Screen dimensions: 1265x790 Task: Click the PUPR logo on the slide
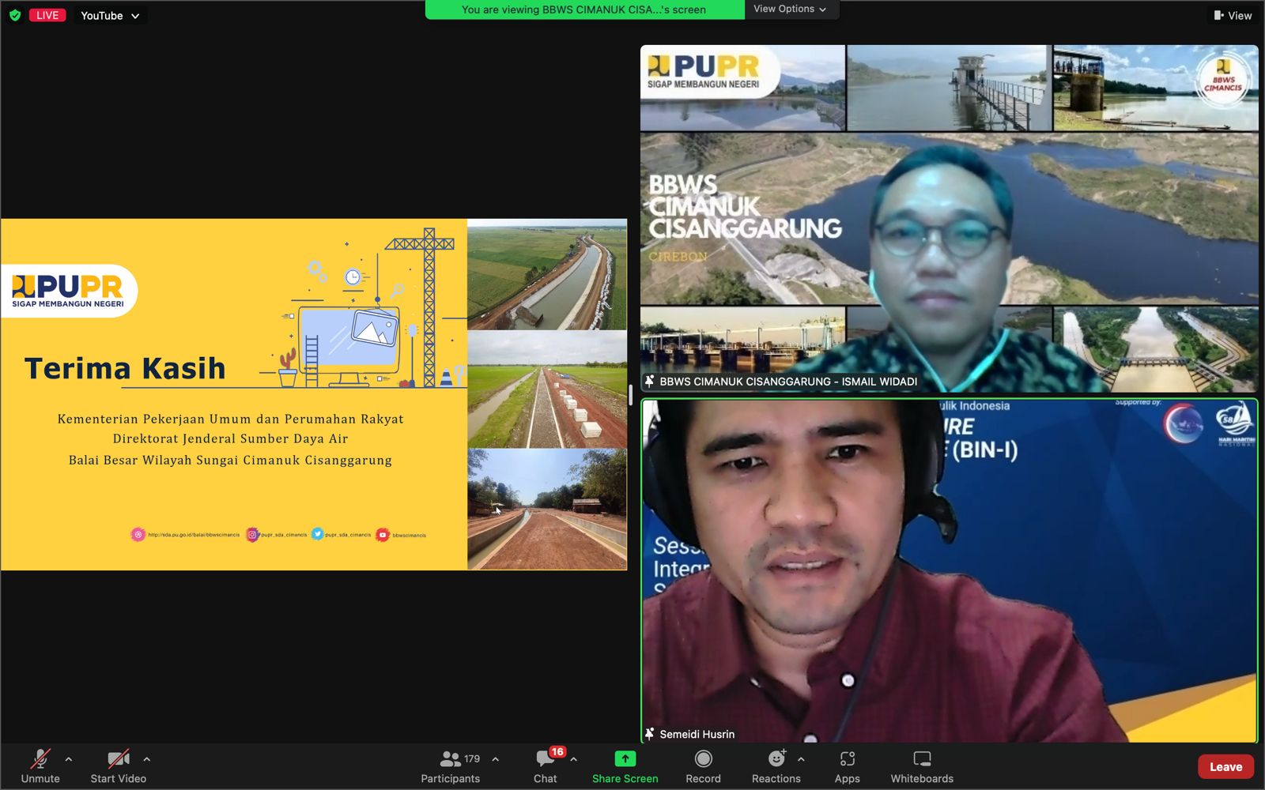(x=68, y=291)
